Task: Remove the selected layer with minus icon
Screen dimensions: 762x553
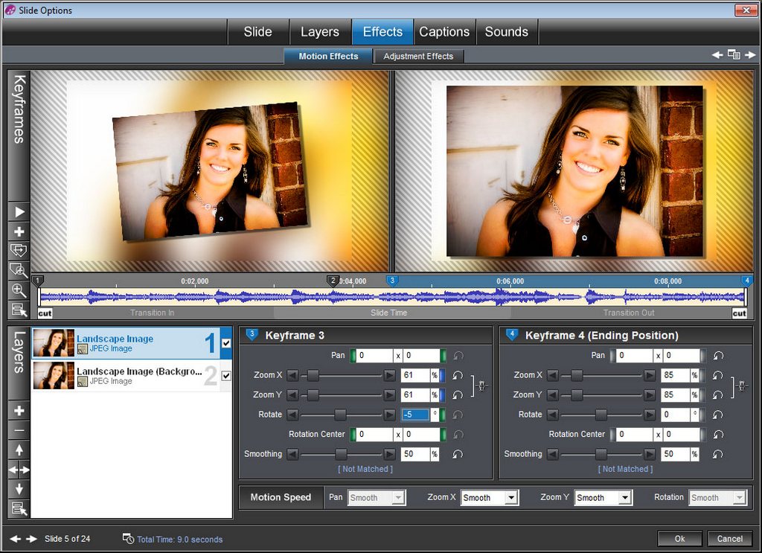Action: (19, 430)
